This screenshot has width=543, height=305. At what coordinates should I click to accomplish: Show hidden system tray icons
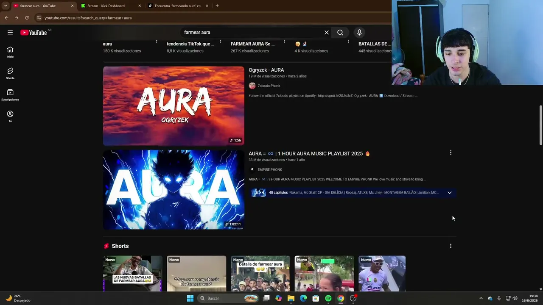coord(481,298)
